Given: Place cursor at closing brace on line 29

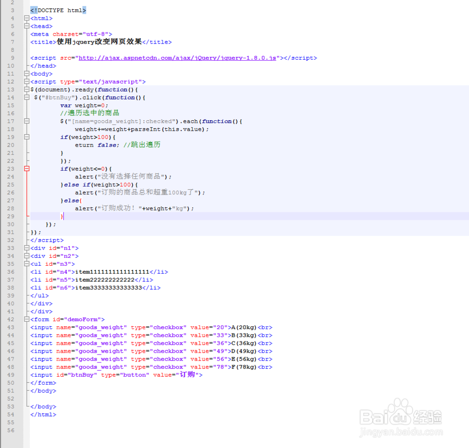Looking at the screenshot, I should tap(62, 216).
